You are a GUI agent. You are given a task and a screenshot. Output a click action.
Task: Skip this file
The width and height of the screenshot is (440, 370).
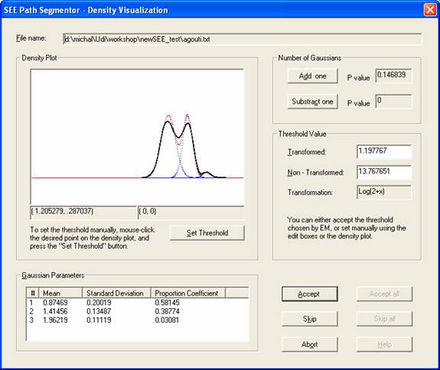tap(309, 319)
